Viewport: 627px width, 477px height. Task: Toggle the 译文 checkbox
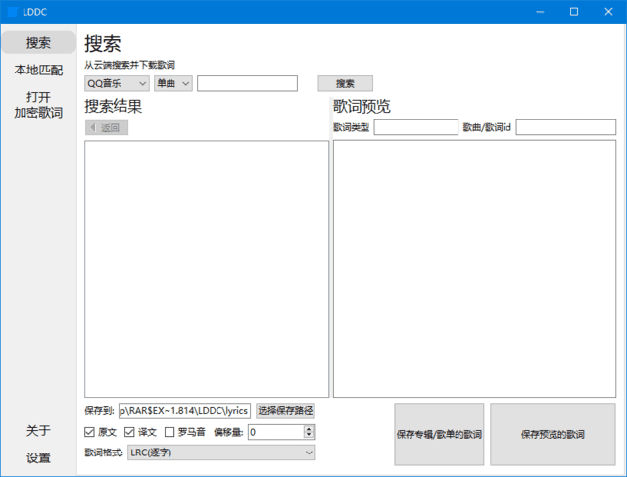[x=130, y=432]
